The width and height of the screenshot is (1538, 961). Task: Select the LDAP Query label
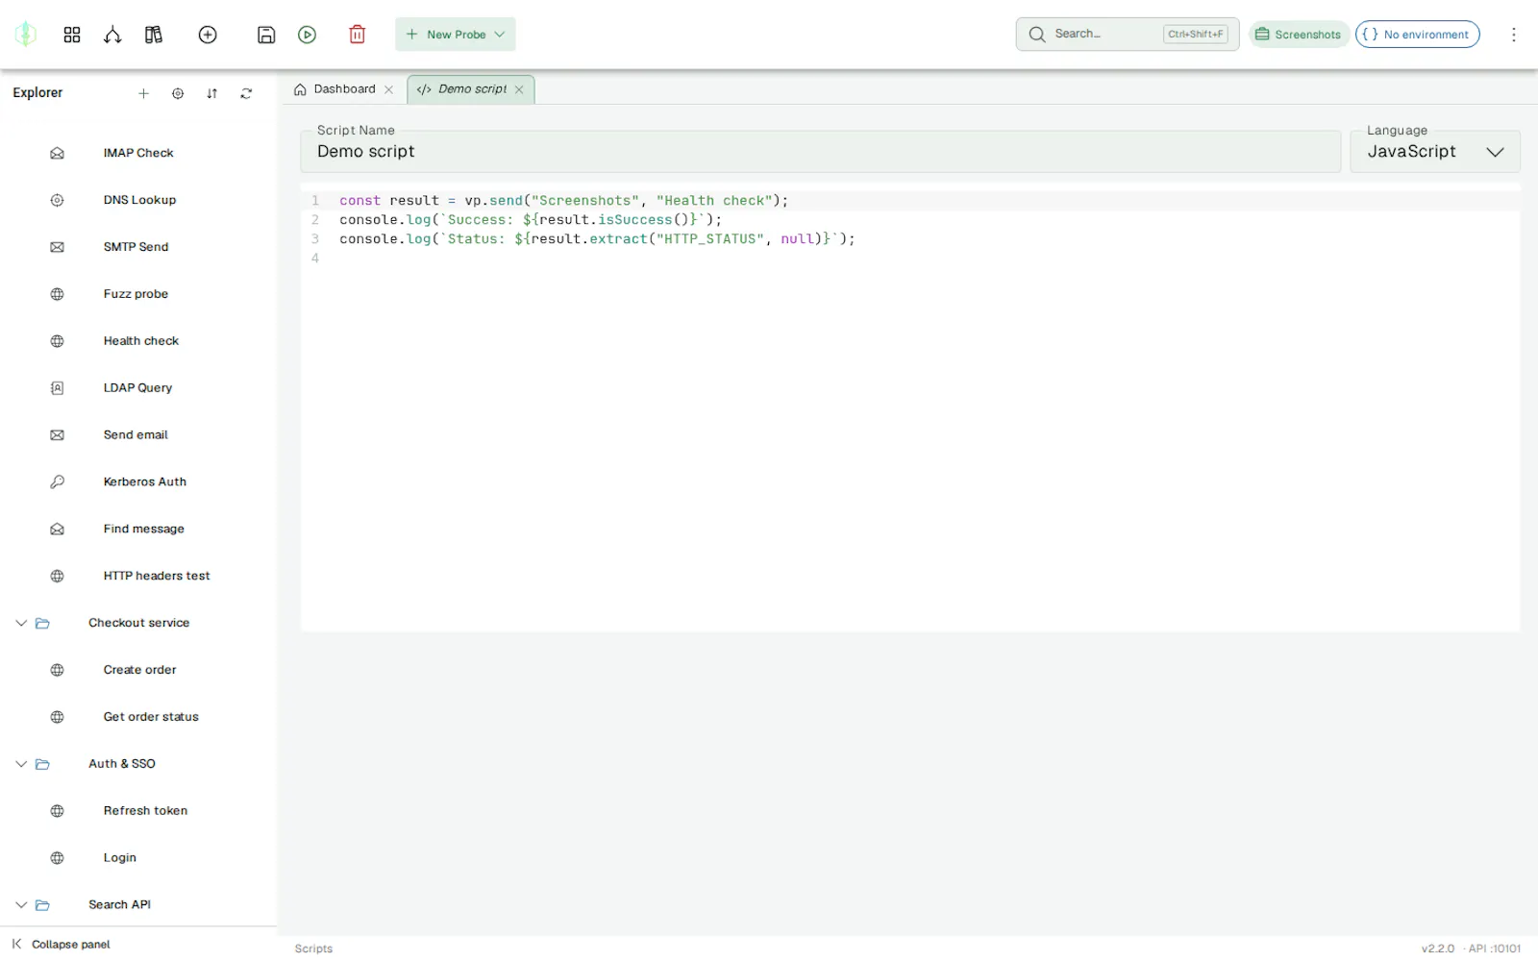coord(137,389)
